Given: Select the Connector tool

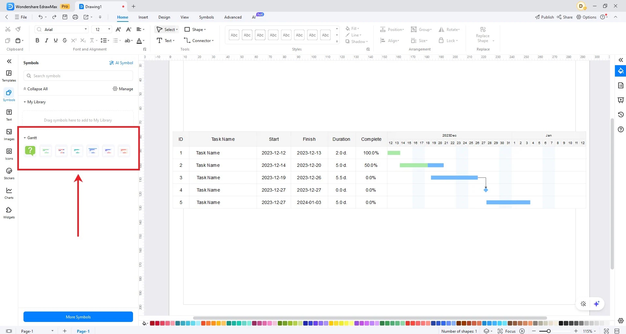Looking at the screenshot, I should [199, 40].
